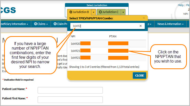Select the NPI row starting with 164920

click(x=107, y=43)
